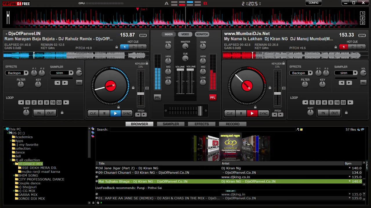Image resolution: width=371 pixels, height=208 pixels.
Task: Expand the Apps folder node
Action: [x=11, y=141]
